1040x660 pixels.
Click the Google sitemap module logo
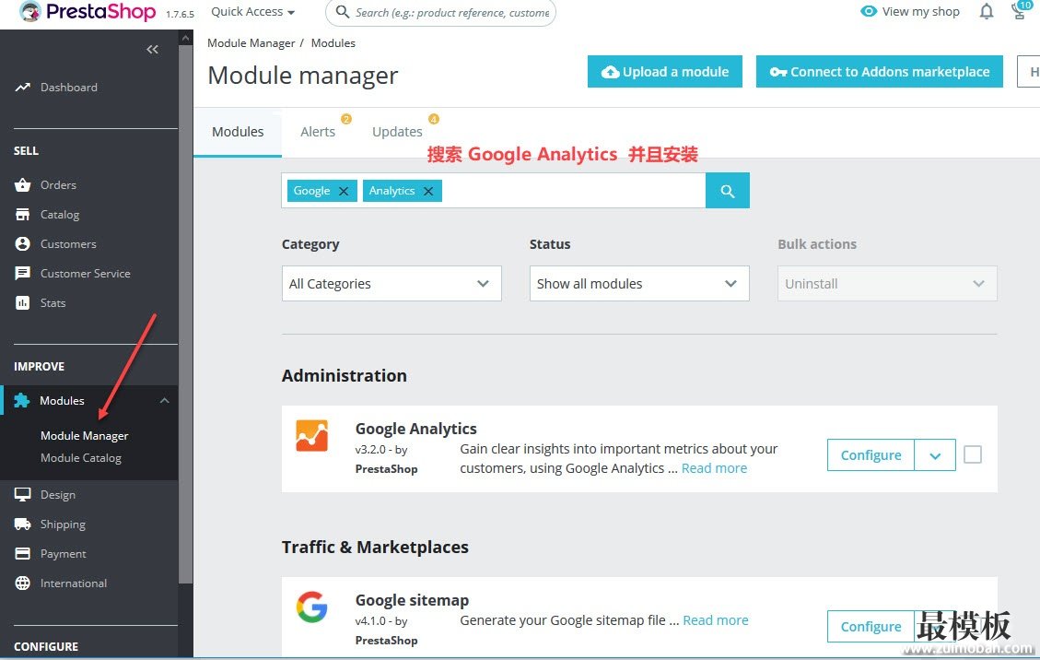[311, 607]
